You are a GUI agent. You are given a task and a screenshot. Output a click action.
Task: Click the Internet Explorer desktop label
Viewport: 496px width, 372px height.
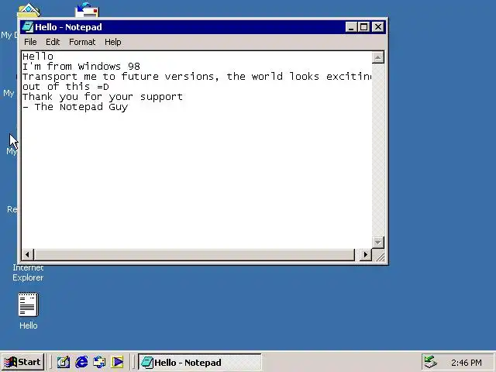tap(28, 273)
